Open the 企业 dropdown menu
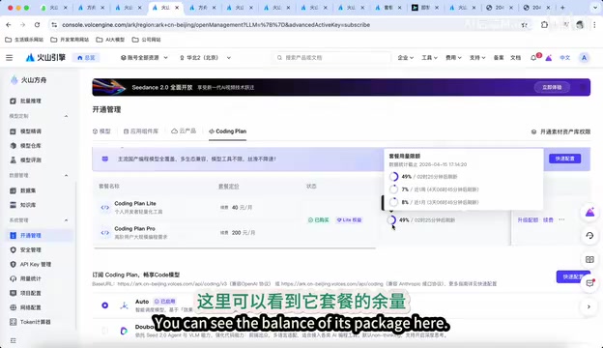This screenshot has width=603, height=348. pyautogui.click(x=405, y=58)
